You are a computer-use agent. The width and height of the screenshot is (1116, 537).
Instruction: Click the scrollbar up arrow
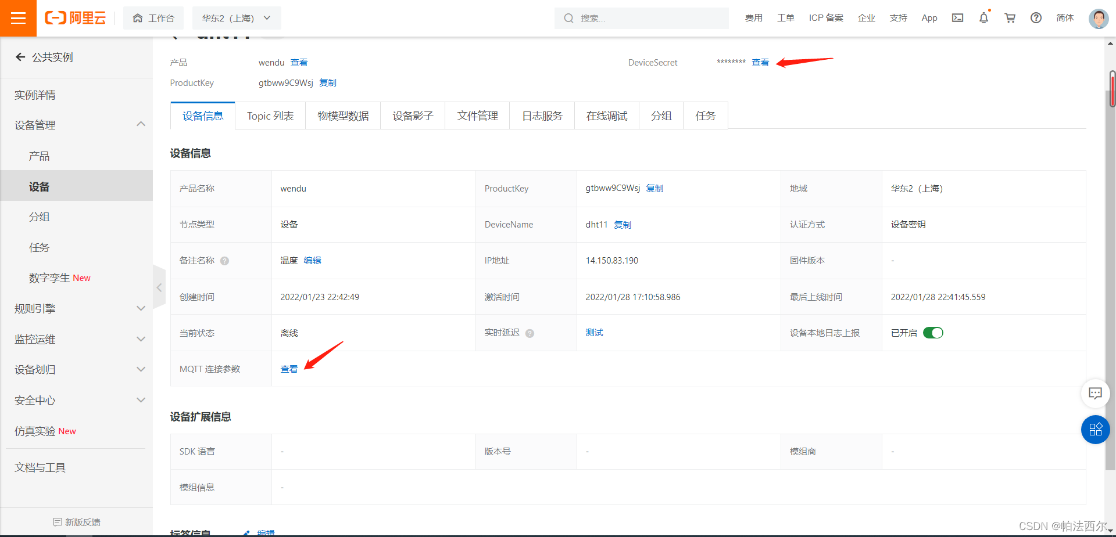pyautogui.click(x=1111, y=43)
